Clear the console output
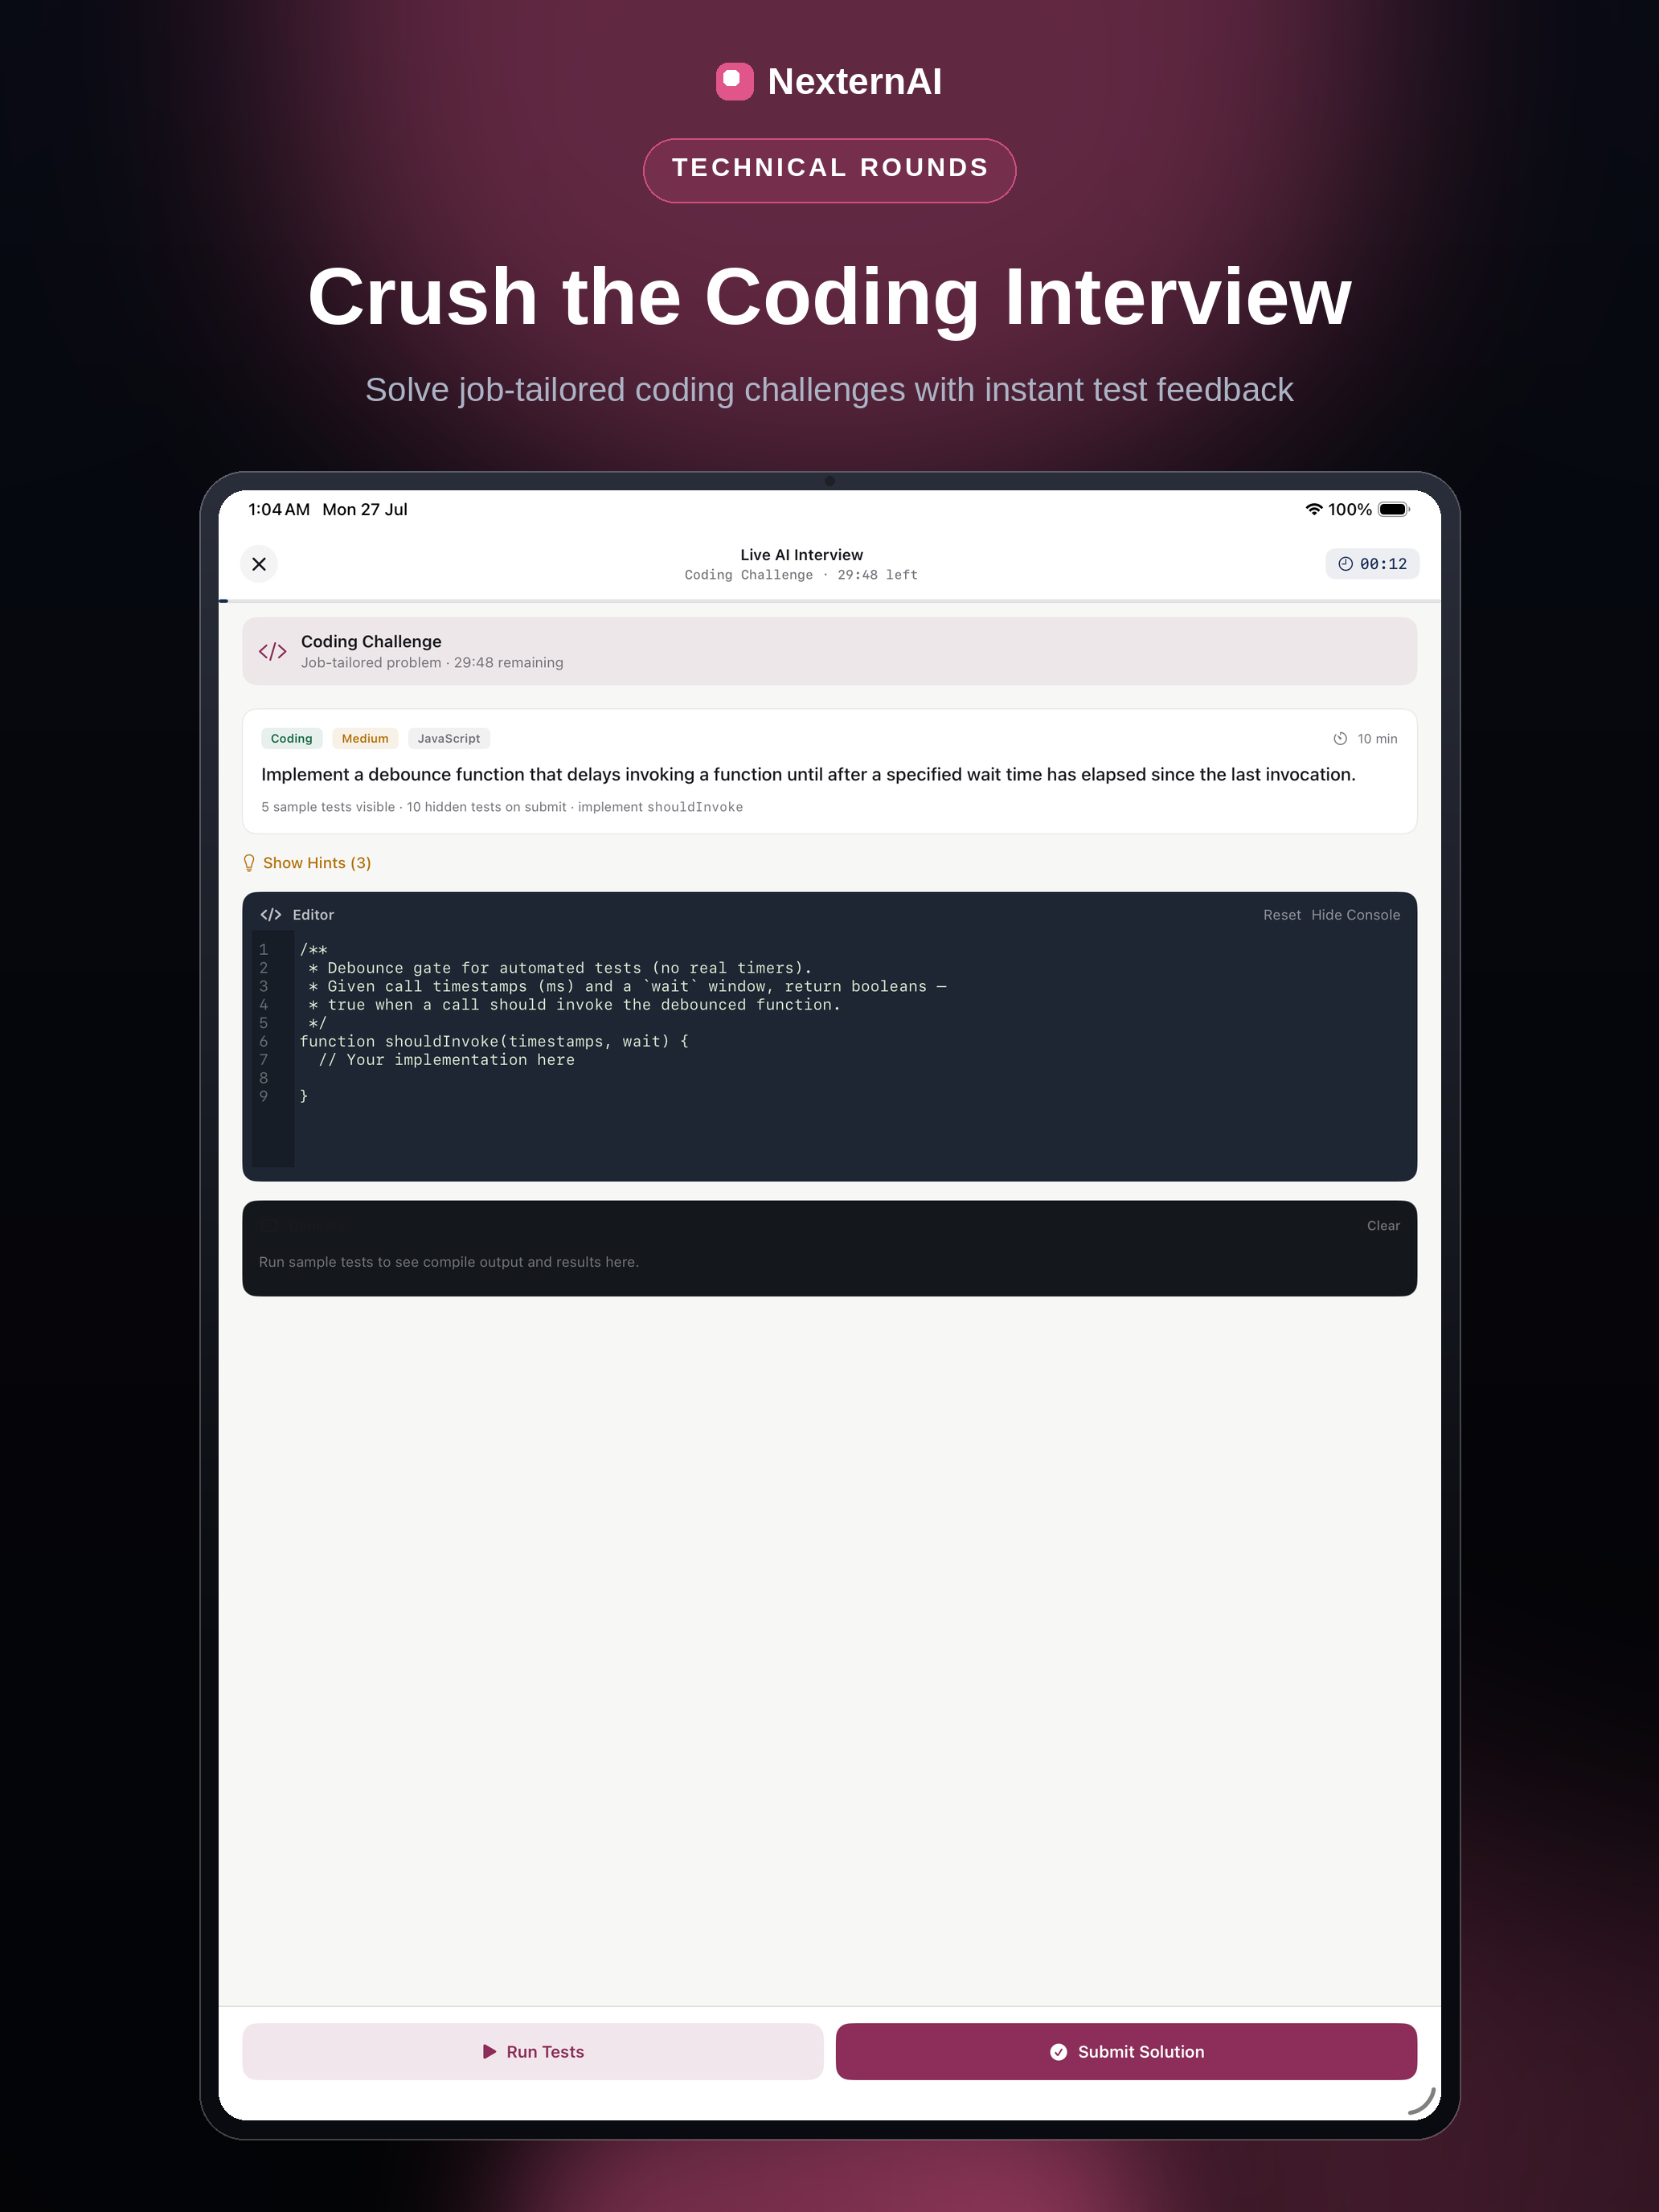This screenshot has height=2212, width=1659. (x=1383, y=1225)
